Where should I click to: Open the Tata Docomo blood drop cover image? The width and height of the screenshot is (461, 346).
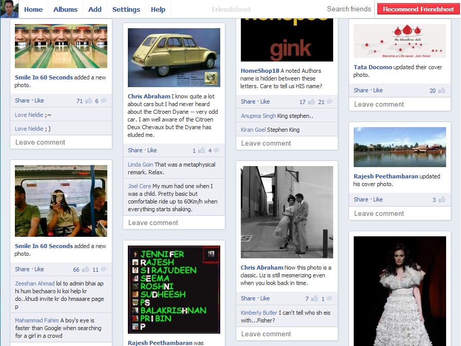point(400,41)
